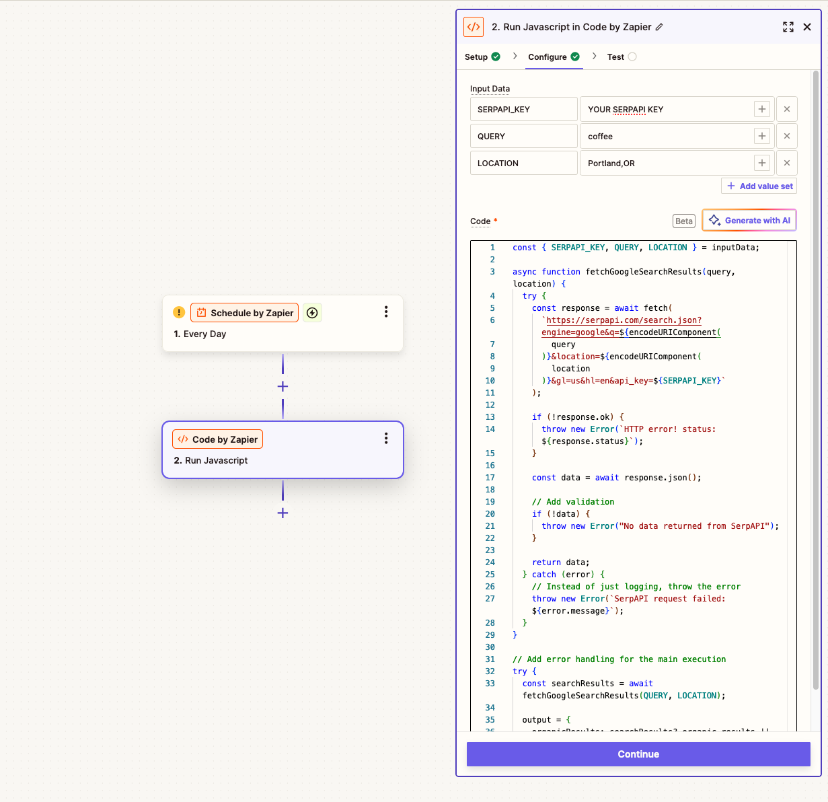Rename step via pencil edit icon
This screenshot has height=802, width=828.
pos(659,27)
